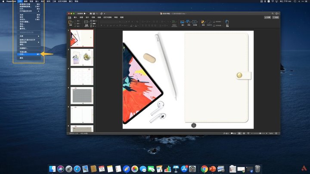Select the flower design slide thumbnail
The height and width of the screenshot is (174, 310).
click(x=82, y=58)
